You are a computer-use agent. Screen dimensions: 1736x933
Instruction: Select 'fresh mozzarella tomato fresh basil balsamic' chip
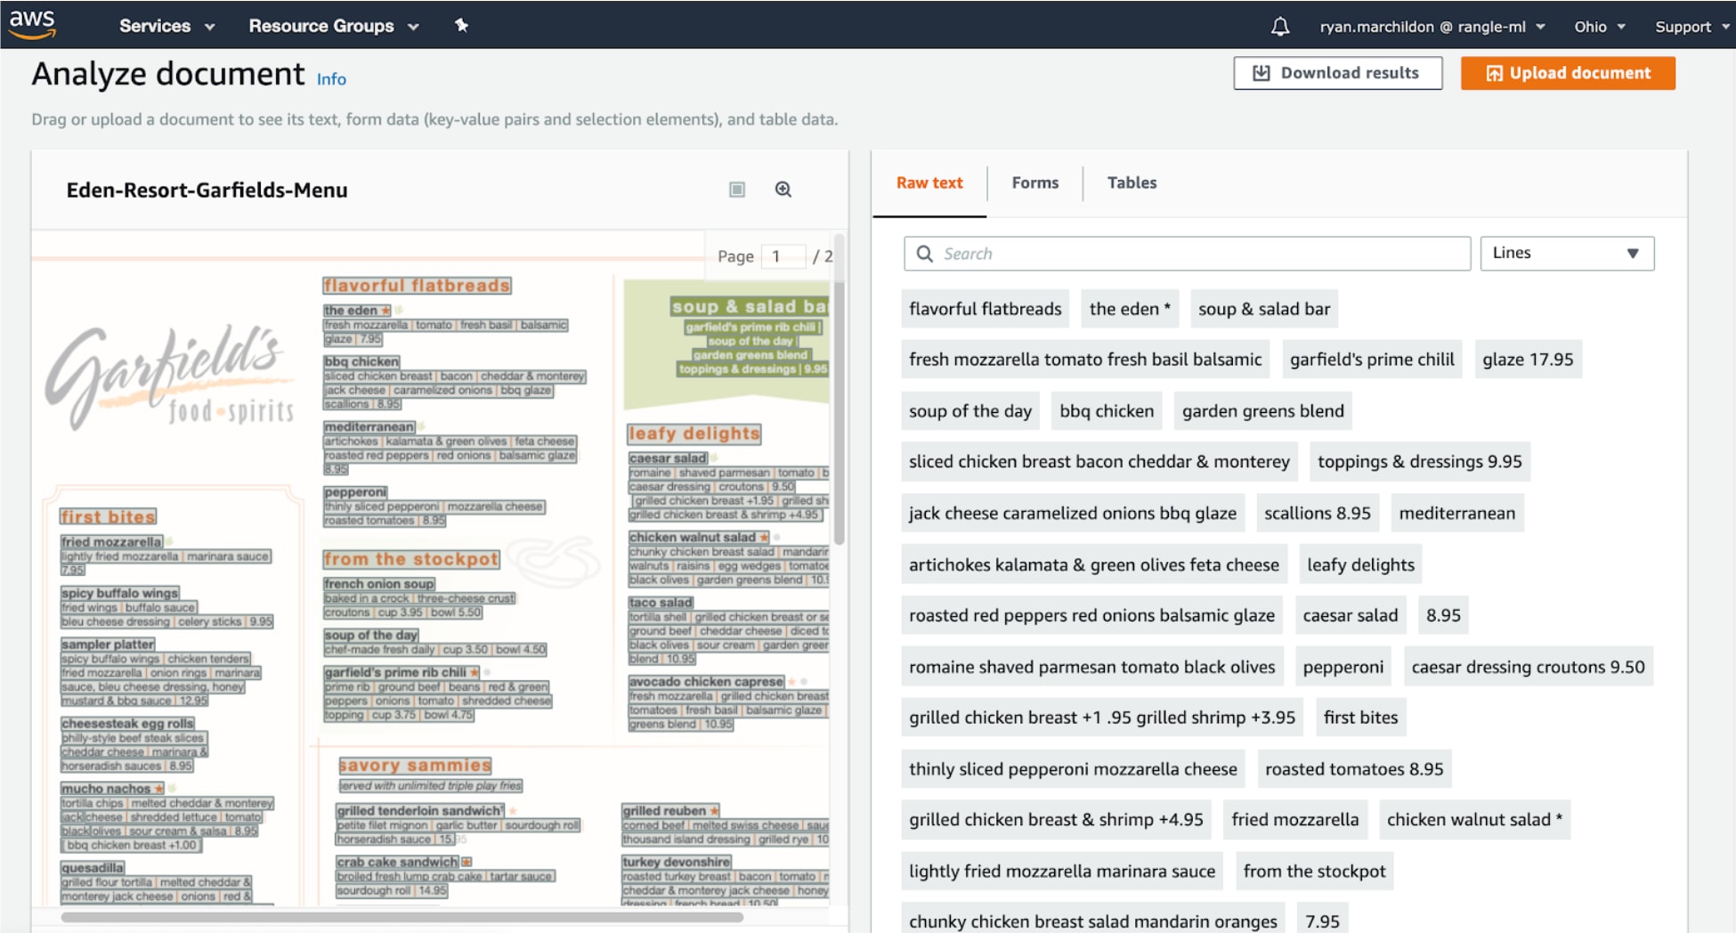click(1085, 360)
